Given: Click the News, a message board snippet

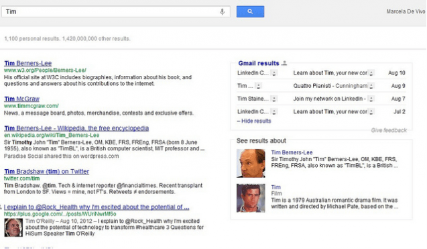Looking at the screenshot, I should (99, 113).
